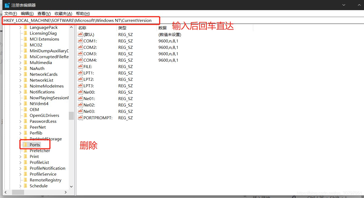
Task: Open the 收藏夹(A) menu
Action: pyautogui.click(x=63, y=14)
